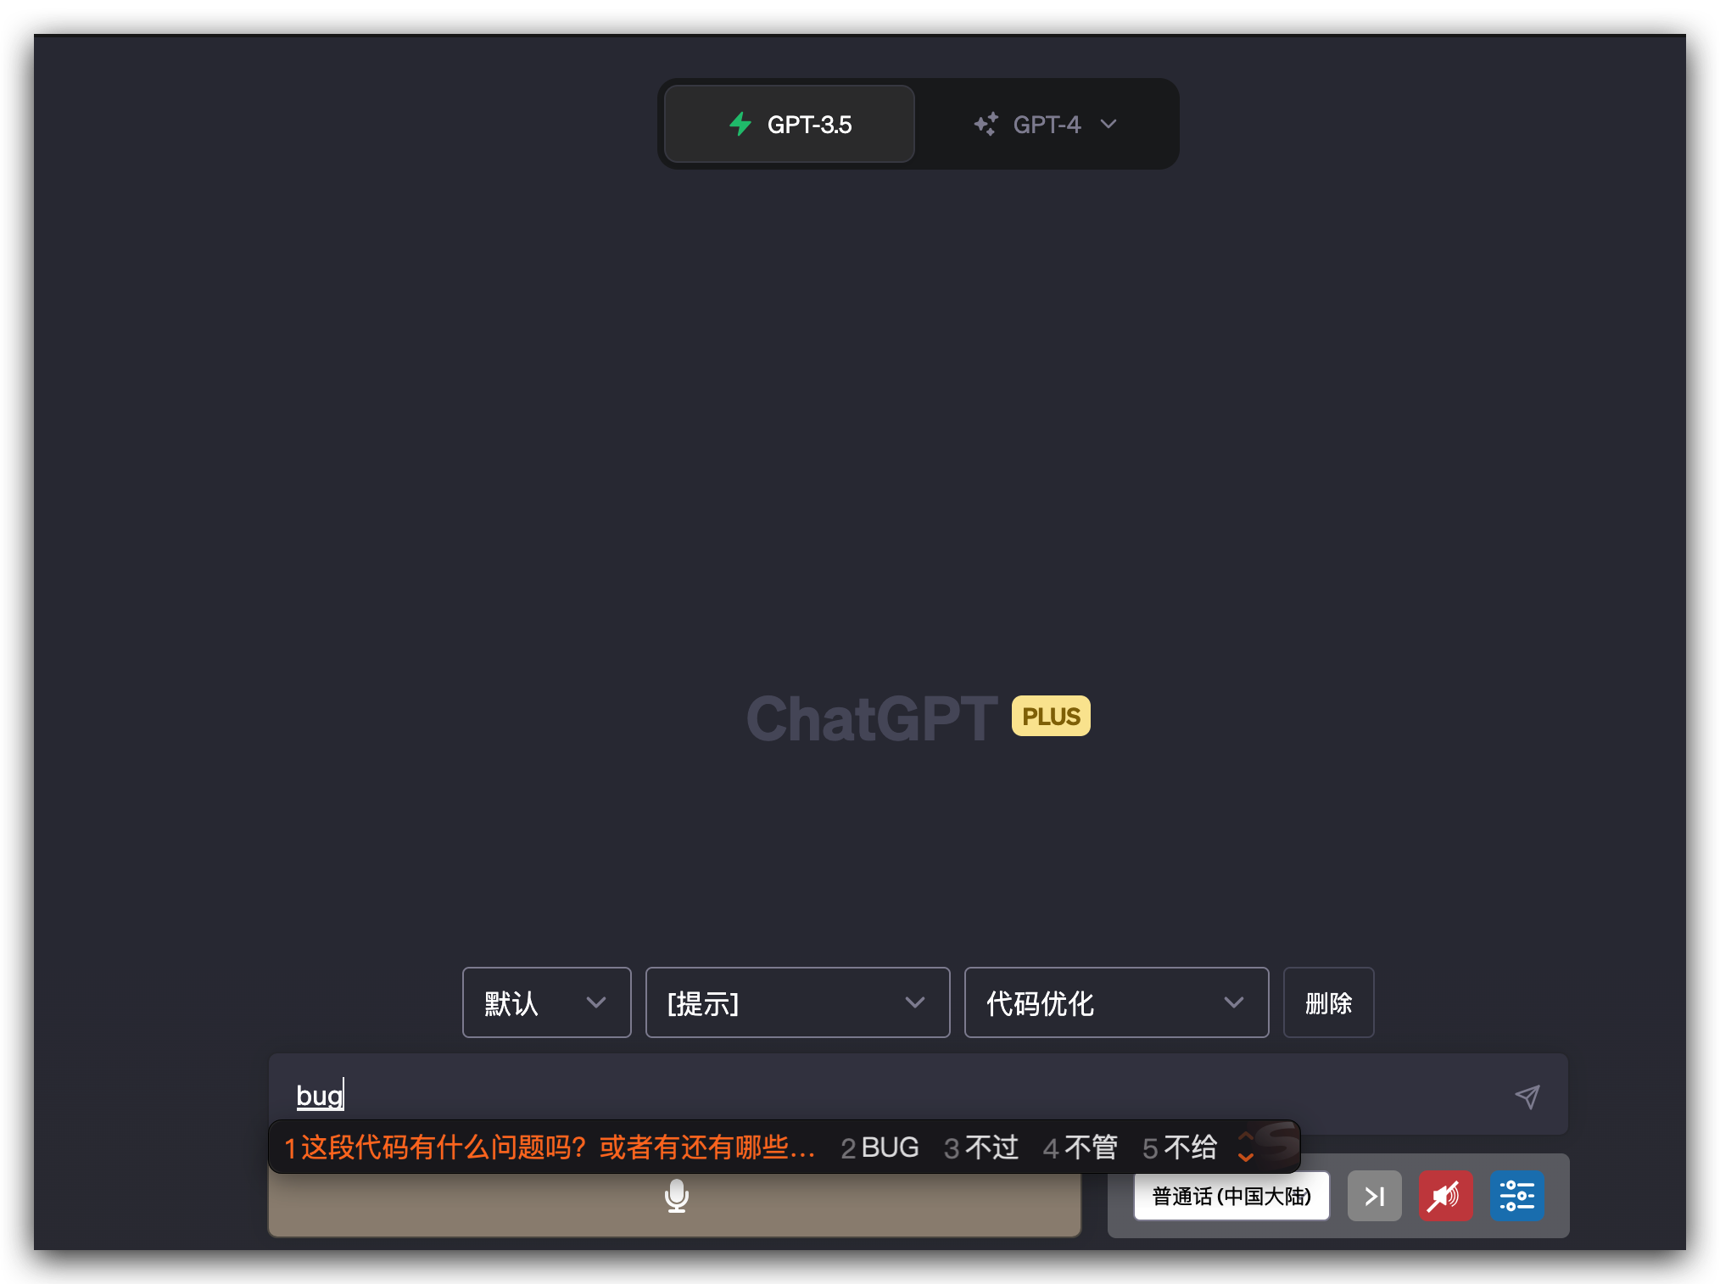This screenshot has height=1284, width=1720.
Task: Switch to the GPT-3.5 model tab
Action: coord(789,124)
